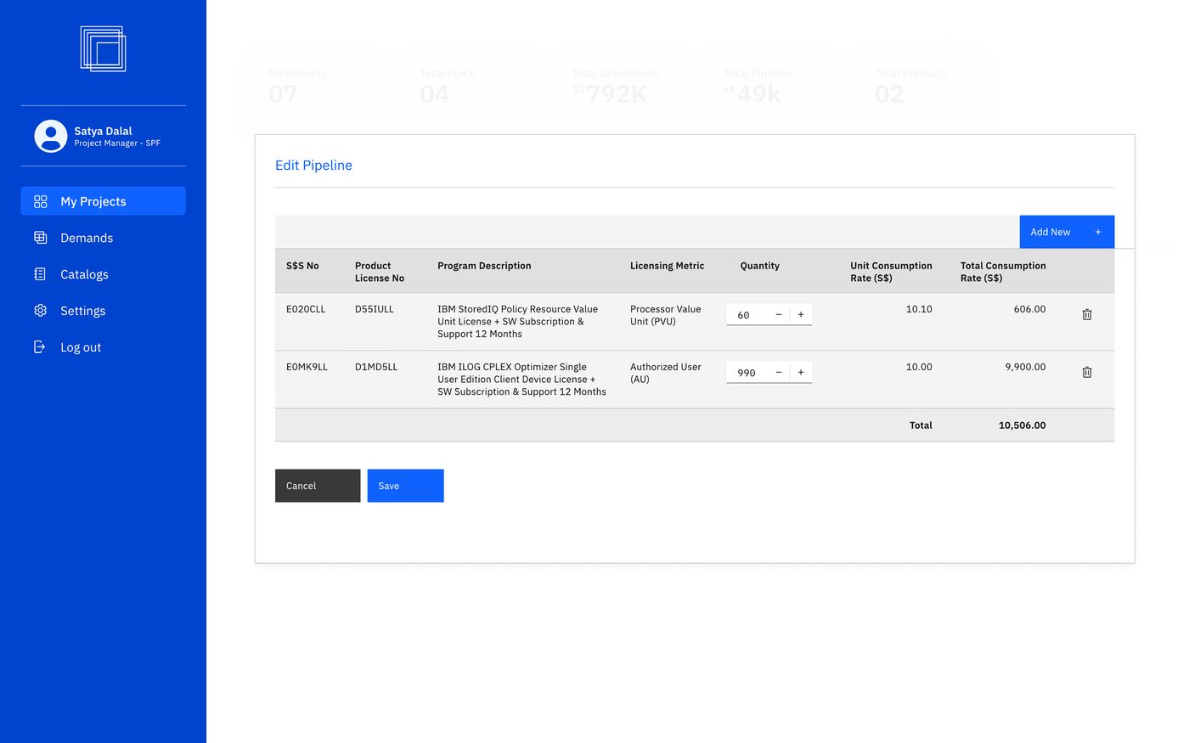Click the Unit Consumption Rate header
Screen dimensions: 1189x743
pyautogui.click(x=891, y=272)
